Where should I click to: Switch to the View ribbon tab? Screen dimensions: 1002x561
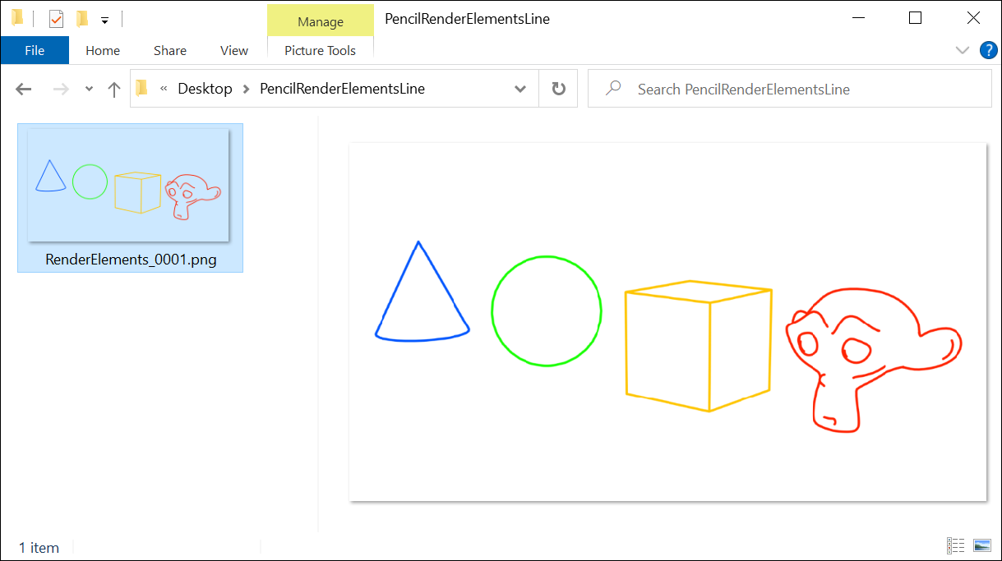click(x=233, y=50)
